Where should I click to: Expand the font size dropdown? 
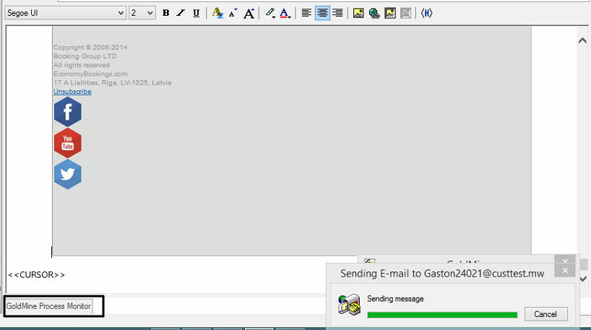pyautogui.click(x=150, y=13)
